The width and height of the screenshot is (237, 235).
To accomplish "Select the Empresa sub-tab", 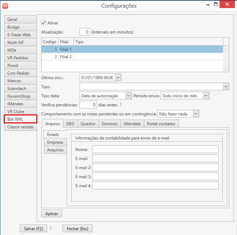I will tap(55, 142).
